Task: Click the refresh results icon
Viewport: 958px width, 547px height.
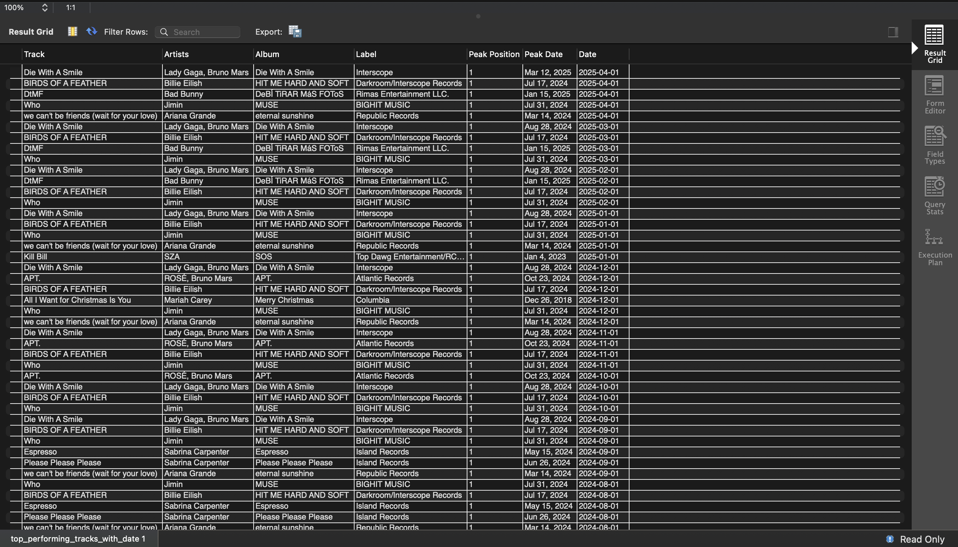Action: point(92,31)
